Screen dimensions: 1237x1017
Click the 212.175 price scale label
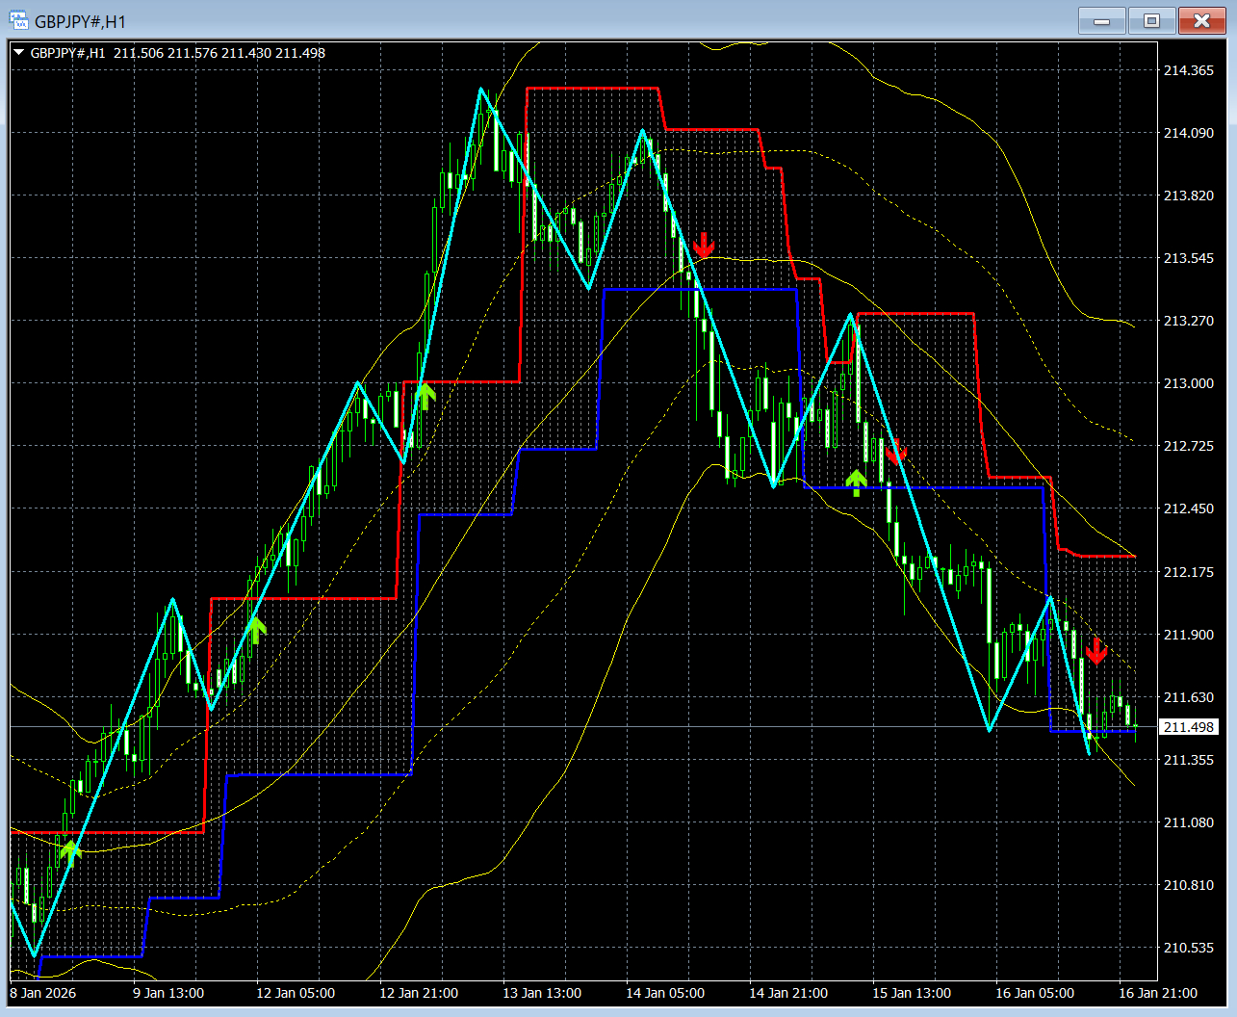[x=1189, y=572]
